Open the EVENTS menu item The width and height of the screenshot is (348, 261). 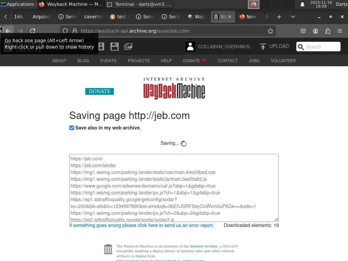pyautogui.click(x=108, y=61)
